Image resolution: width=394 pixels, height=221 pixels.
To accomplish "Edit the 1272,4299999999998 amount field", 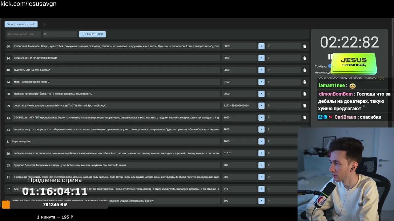I will click(239, 106).
